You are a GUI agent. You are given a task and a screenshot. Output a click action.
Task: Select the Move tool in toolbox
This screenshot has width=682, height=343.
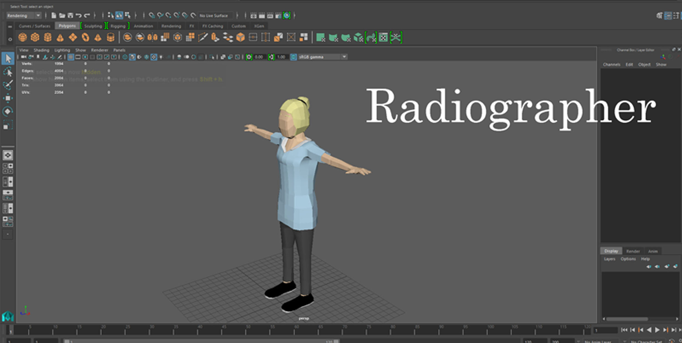point(8,98)
